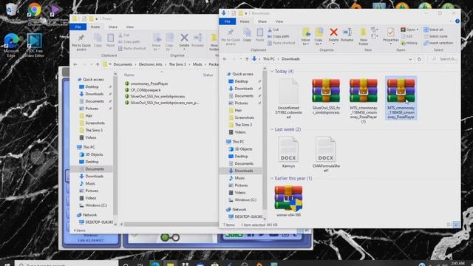Click Cut in Downloads window ribbon

click(x=273, y=30)
